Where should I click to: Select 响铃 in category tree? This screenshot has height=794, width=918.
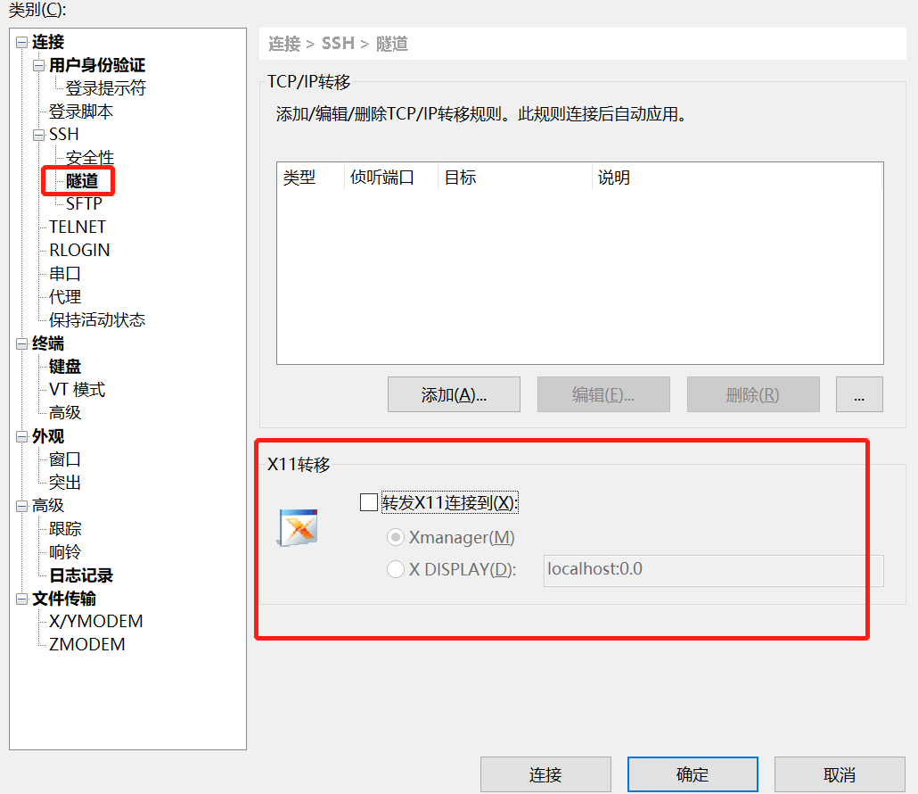(x=65, y=552)
